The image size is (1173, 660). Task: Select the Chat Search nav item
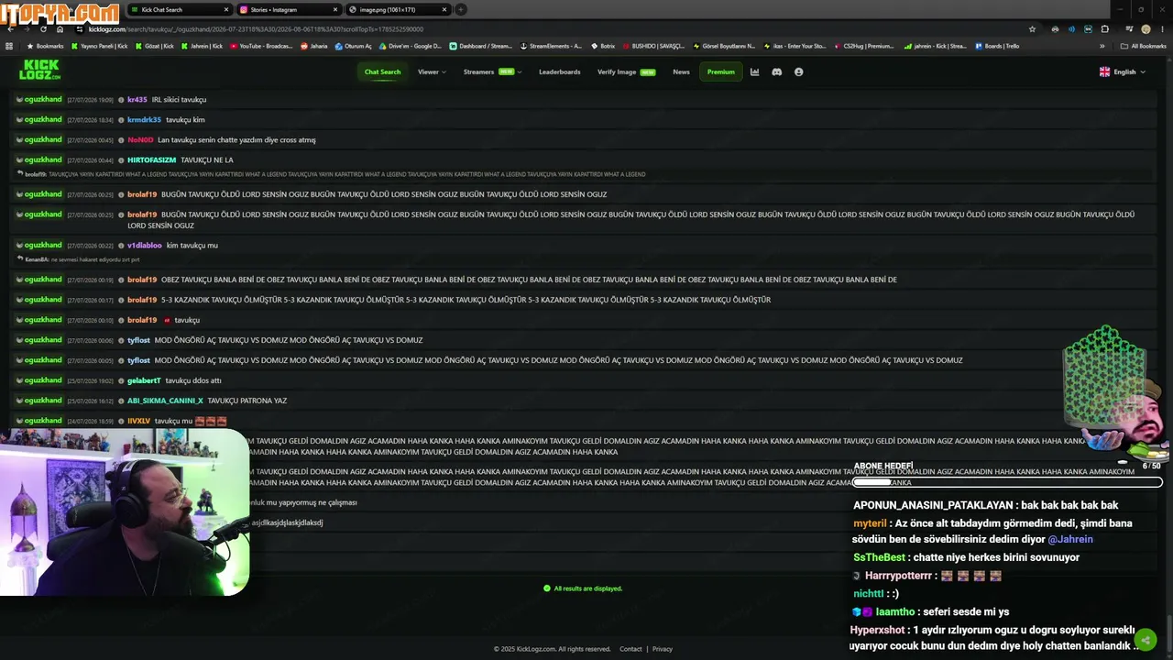tap(382, 71)
